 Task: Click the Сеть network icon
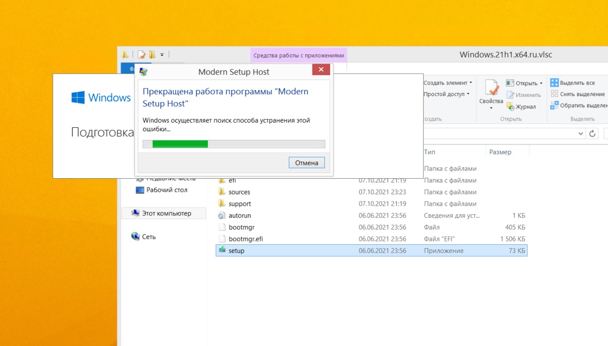pos(135,236)
